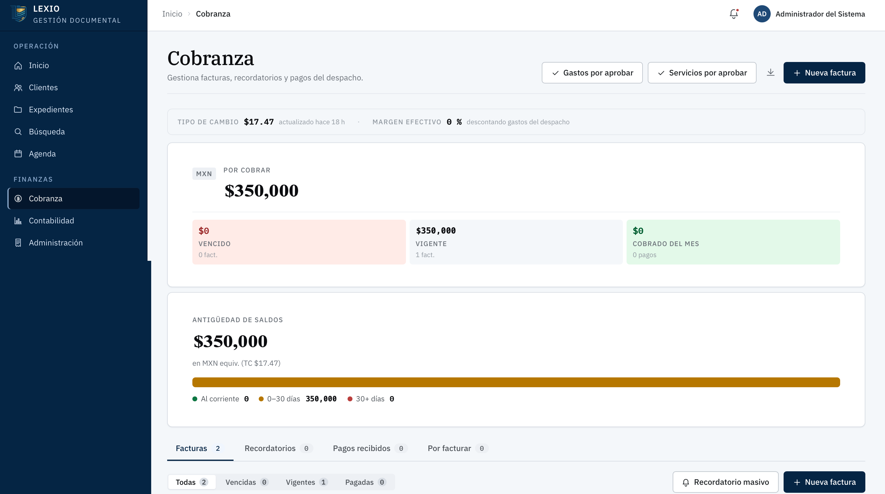This screenshot has height=494, width=885.
Task: Open the notifications bell
Action: click(x=734, y=14)
